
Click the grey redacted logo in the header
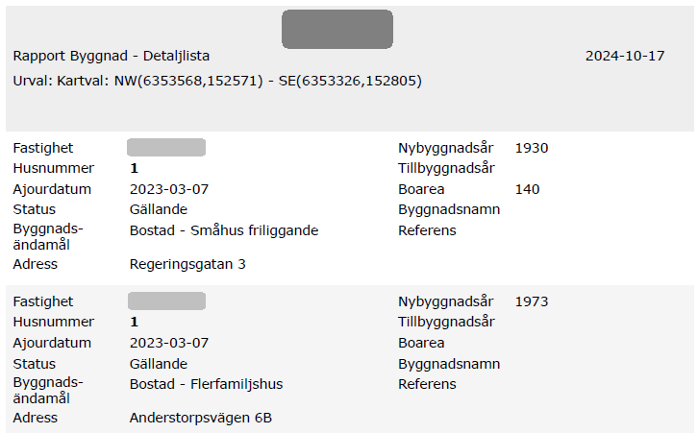(337, 29)
